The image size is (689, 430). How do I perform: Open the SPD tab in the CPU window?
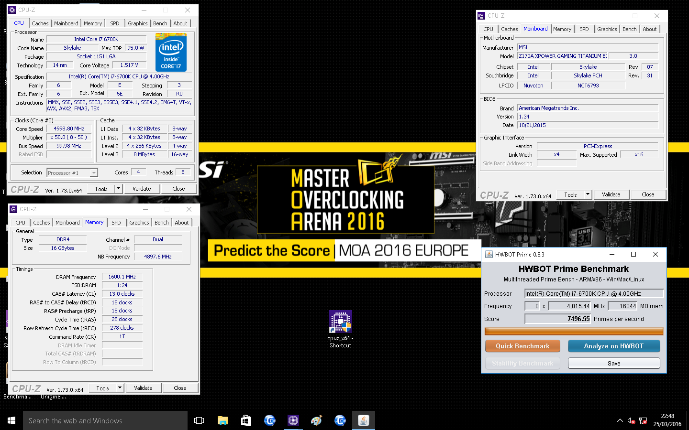tap(115, 23)
